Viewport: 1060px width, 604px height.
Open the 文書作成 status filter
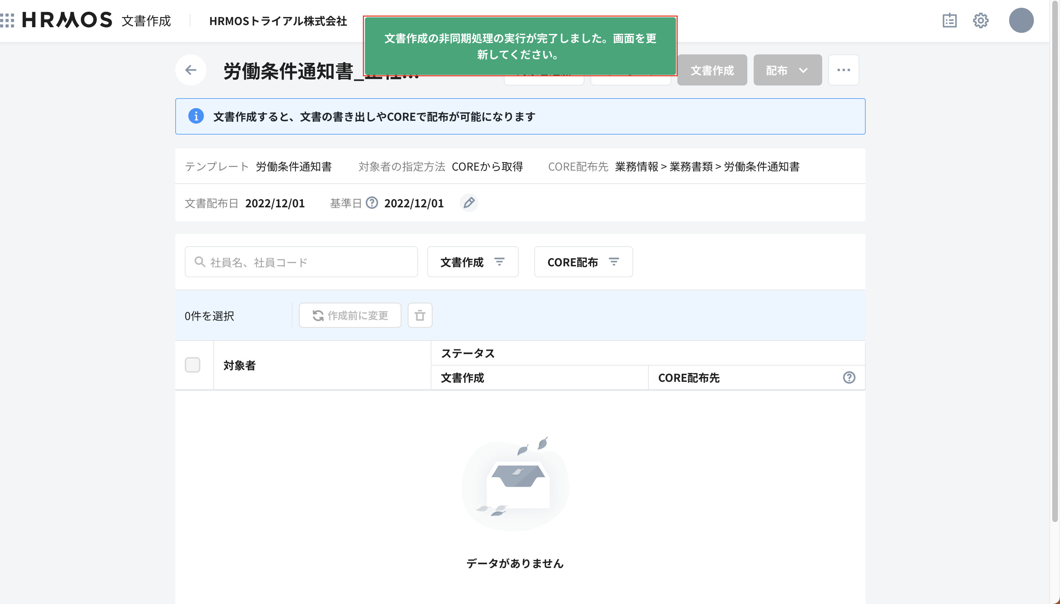[472, 261]
